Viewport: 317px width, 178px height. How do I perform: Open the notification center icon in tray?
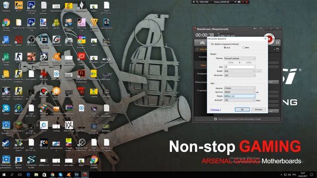(312, 175)
